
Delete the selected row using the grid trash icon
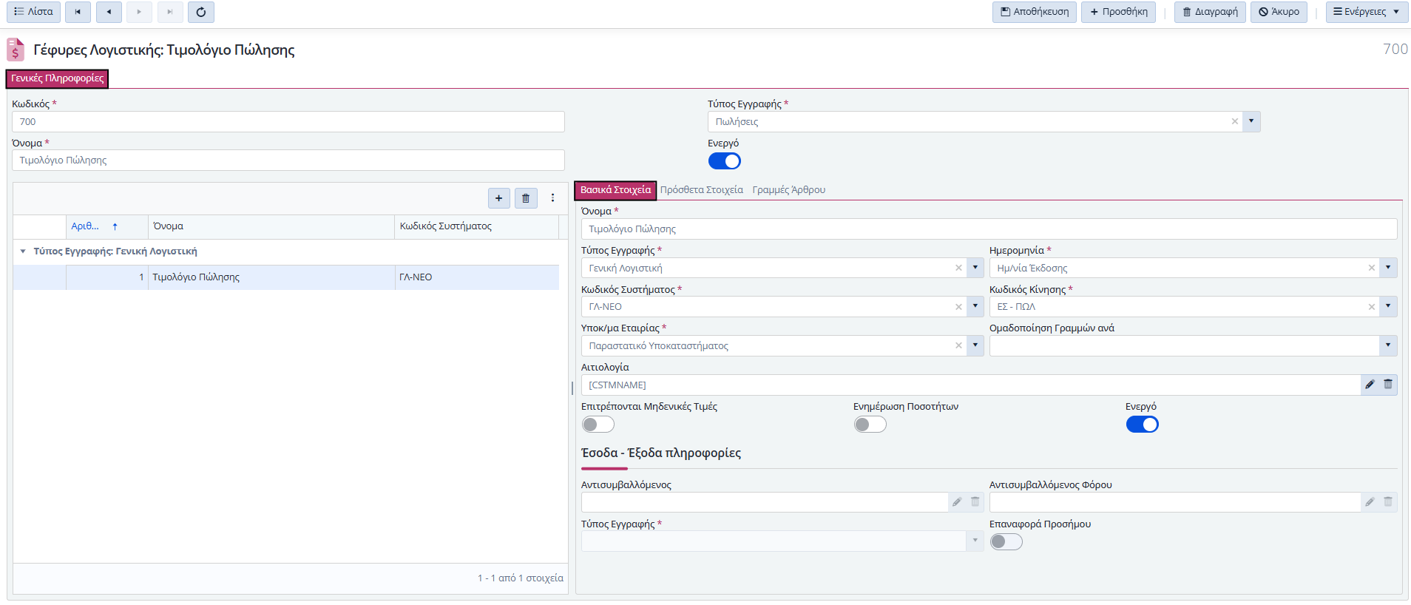[x=526, y=198]
